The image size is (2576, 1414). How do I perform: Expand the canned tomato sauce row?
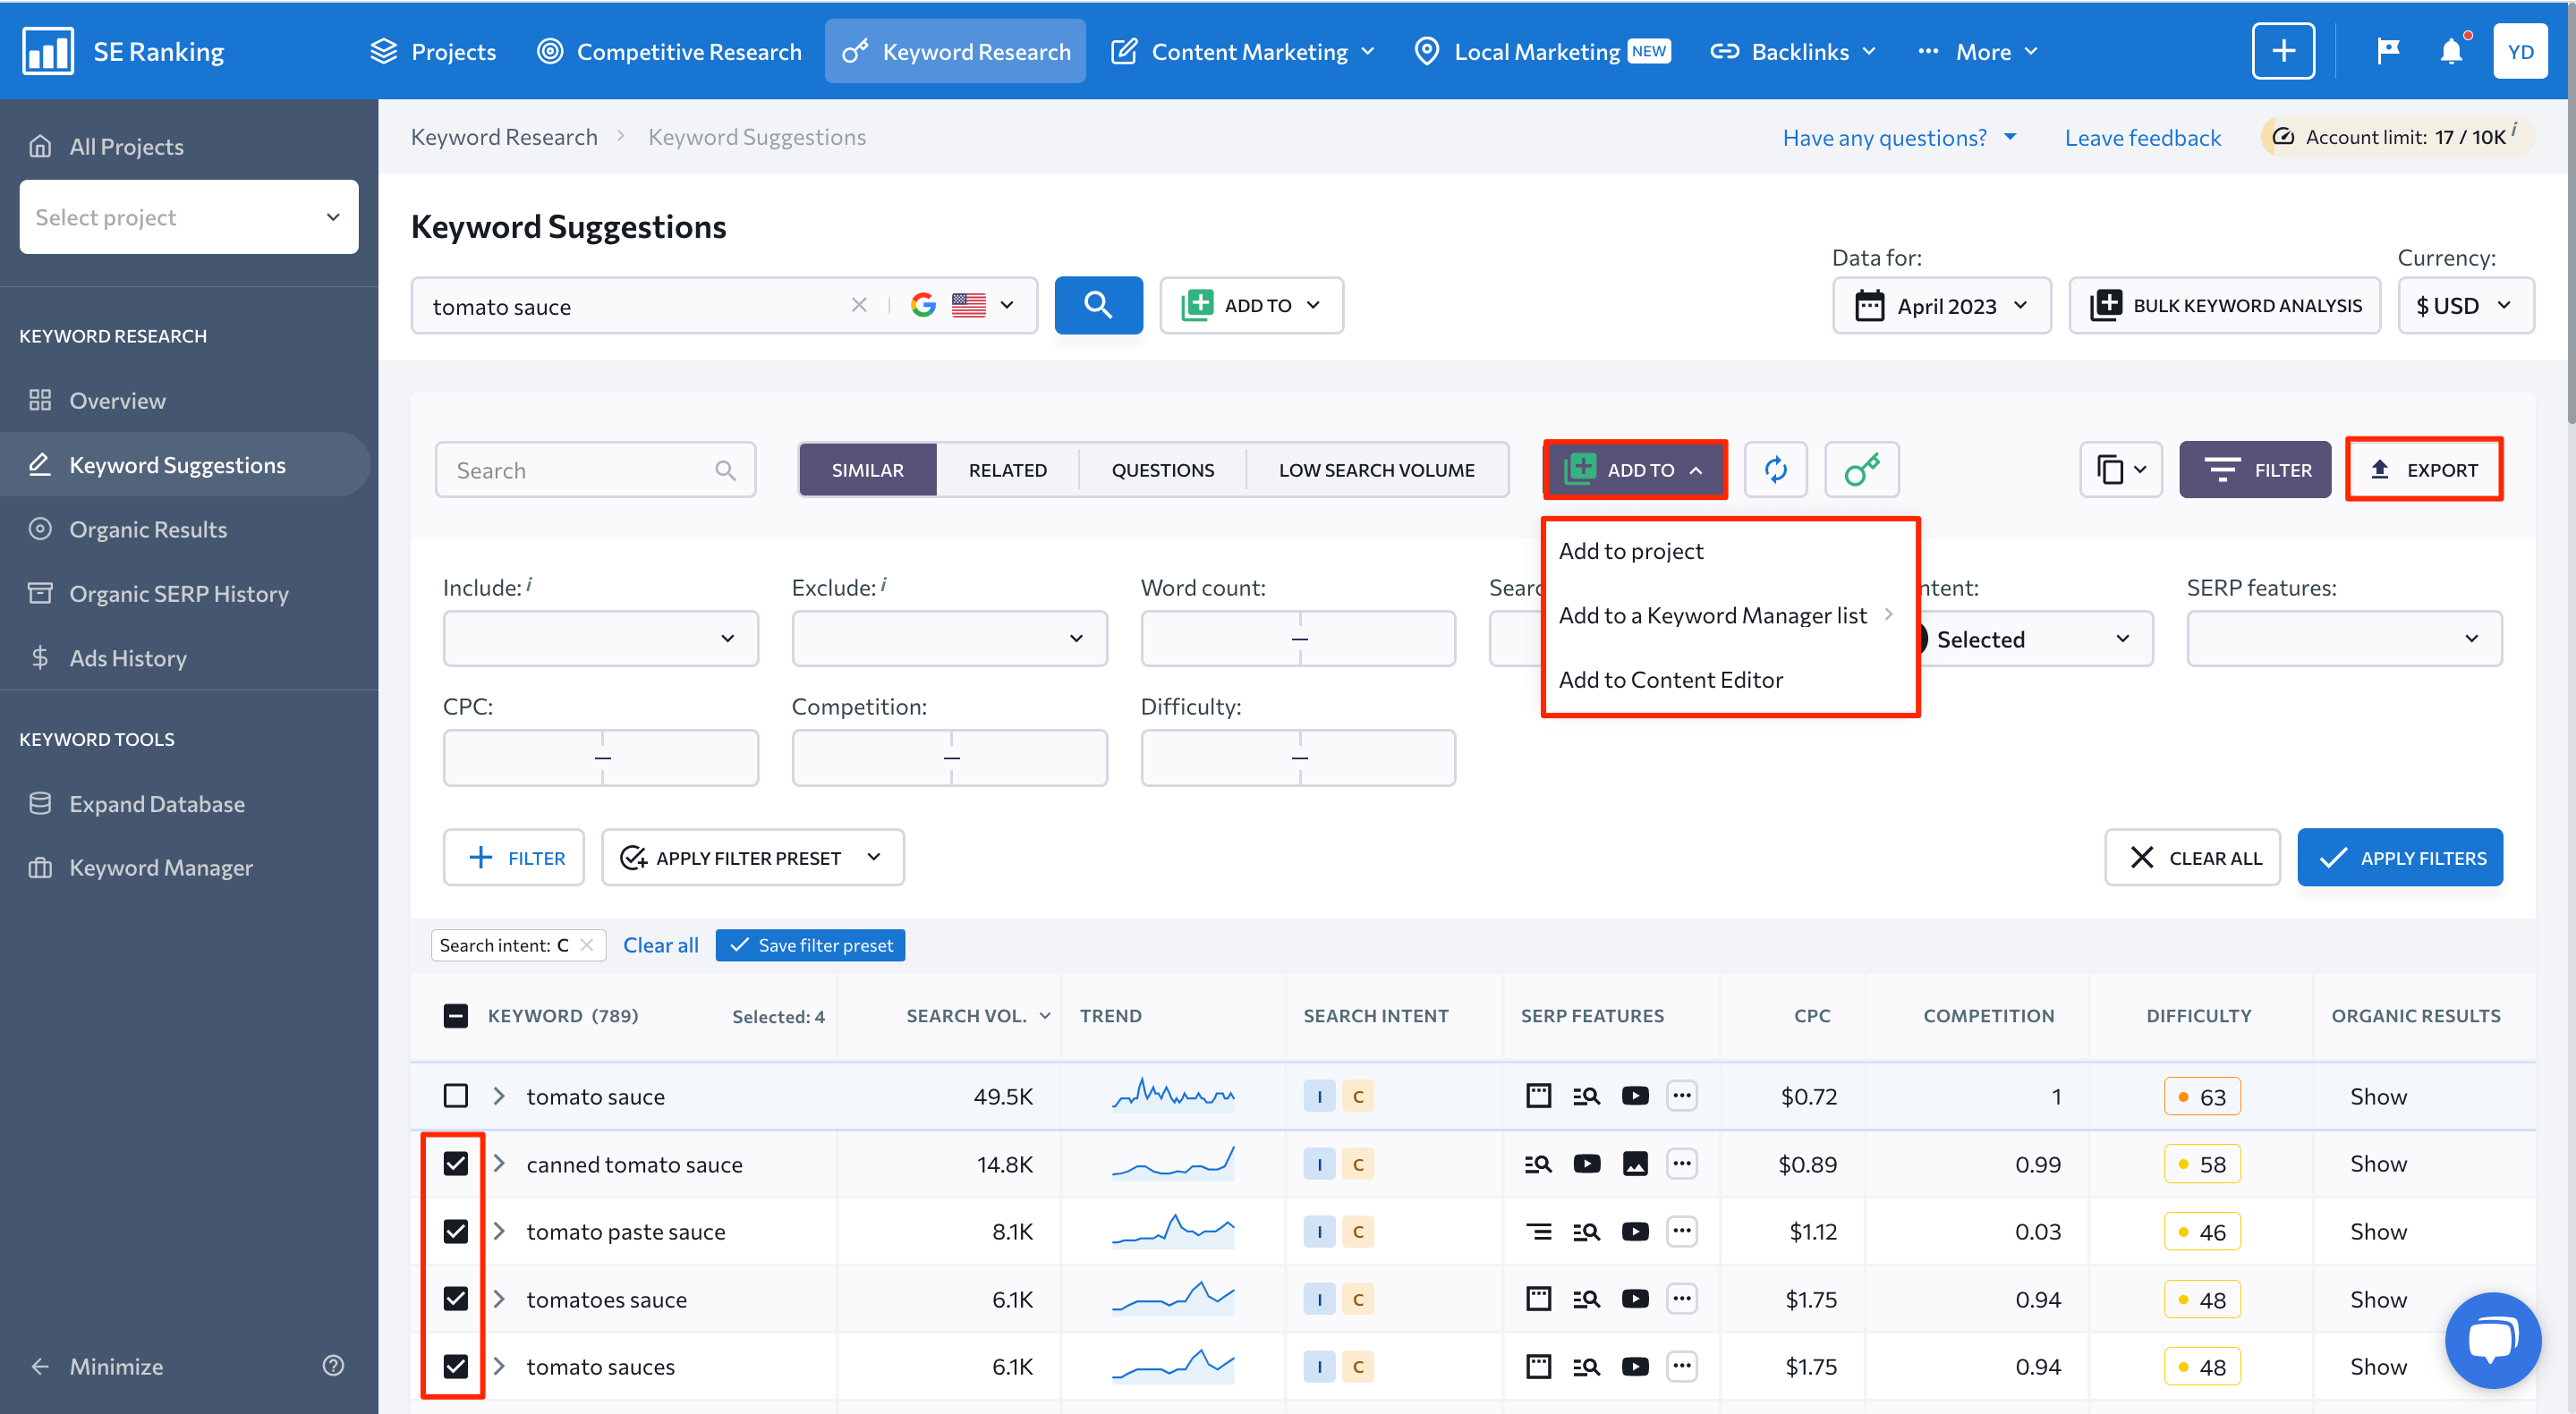pyautogui.click(x=499, y=1164)
